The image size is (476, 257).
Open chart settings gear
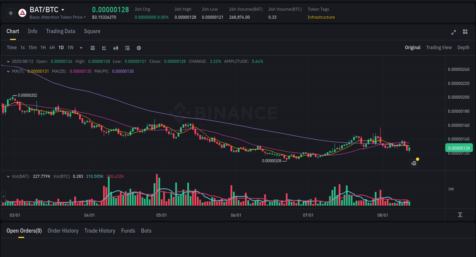pyautogui.click(x=139, y=48)
